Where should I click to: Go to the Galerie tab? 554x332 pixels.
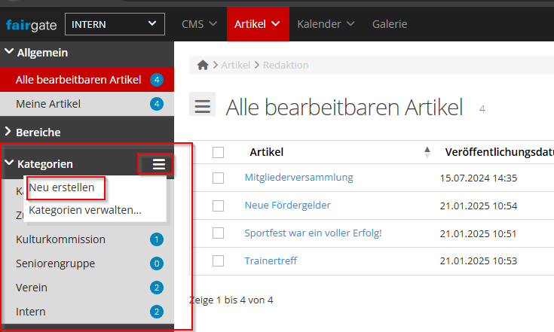(389, 24)
